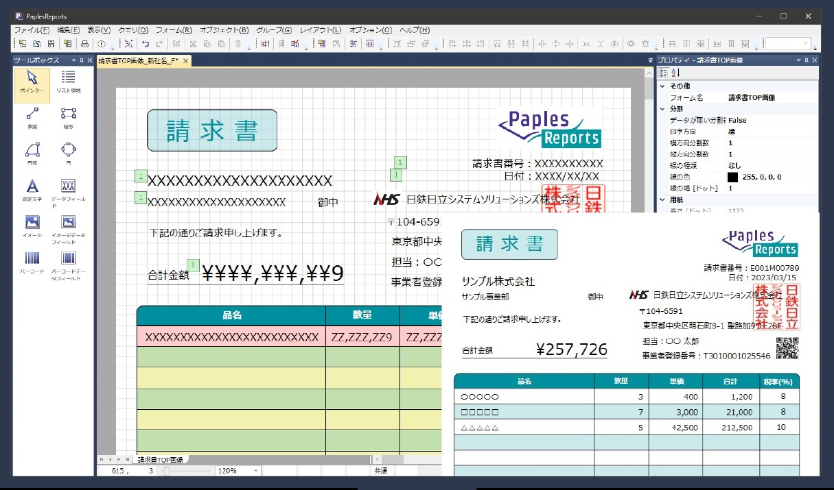Toggle categorized view in property panel
The image size is (834, 490).
663,73
